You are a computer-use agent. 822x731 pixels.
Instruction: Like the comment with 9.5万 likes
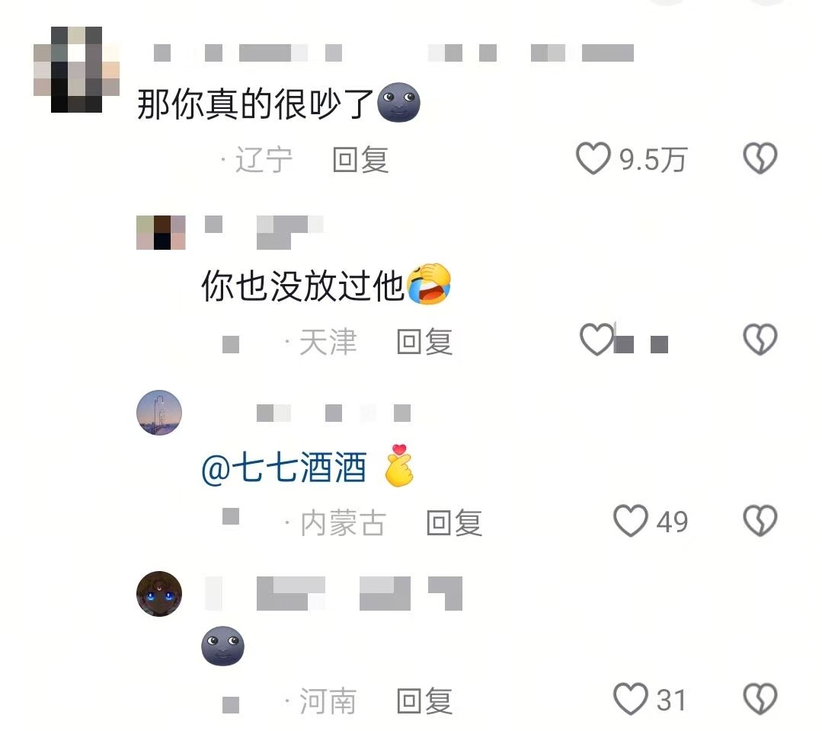pos(593,158)
